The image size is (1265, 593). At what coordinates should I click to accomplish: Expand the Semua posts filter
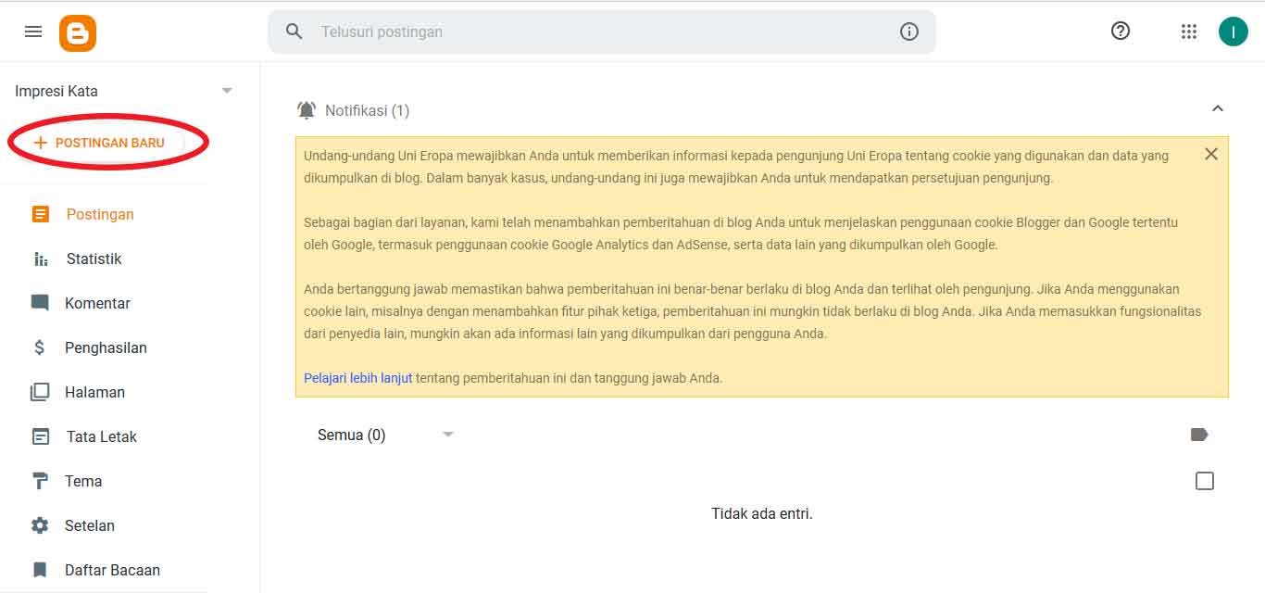tap(448, 434)
